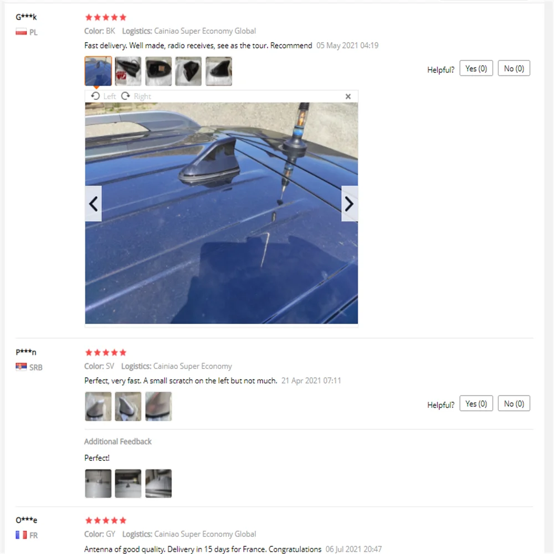Viewport: 554px width, 554px height.
Task: Vote Yes (0) on P***n's review
Action: 476,403
